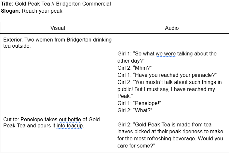Click 'Cut to: Penelope takes' text
Viewport: 229px width, 153px height.
(x=30, y=120)
